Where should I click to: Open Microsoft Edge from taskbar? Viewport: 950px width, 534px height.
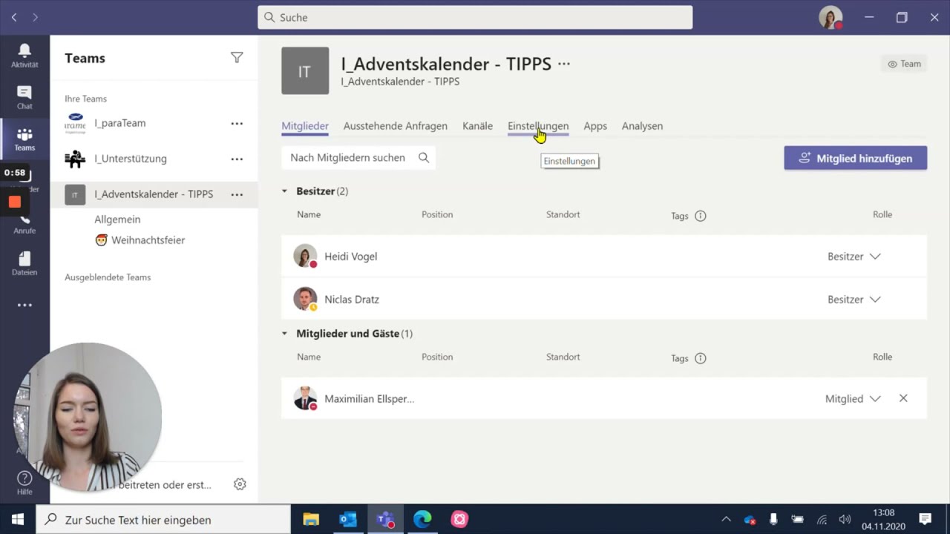(422, 519)
